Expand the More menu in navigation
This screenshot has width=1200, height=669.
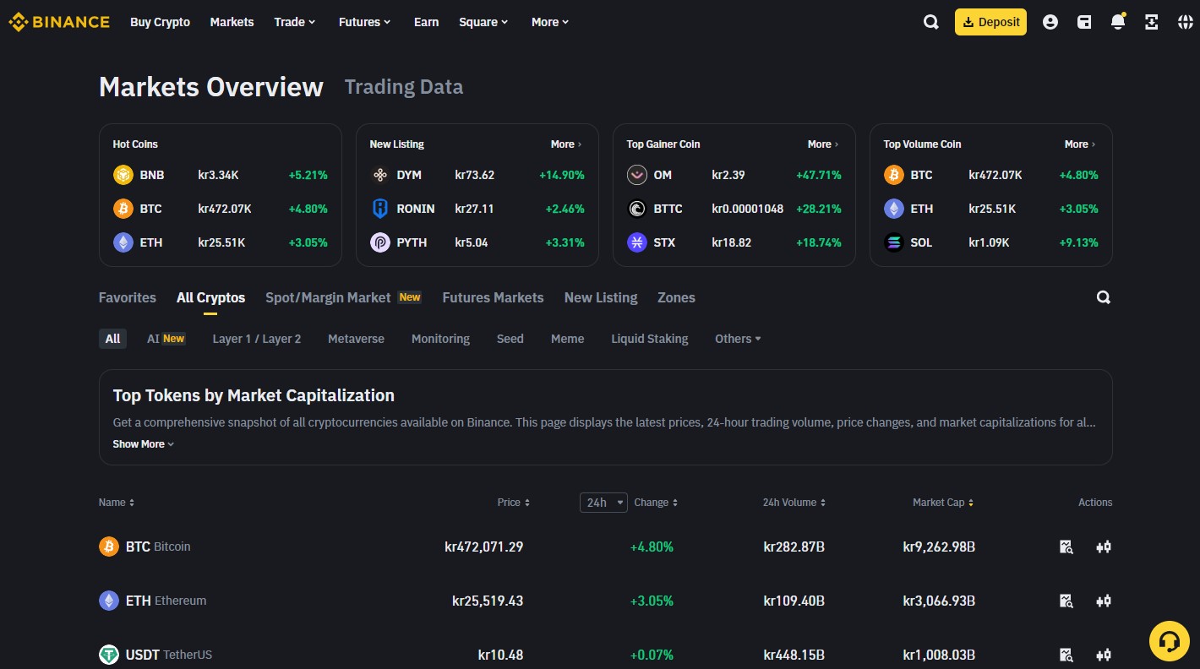tap(551, 22)
